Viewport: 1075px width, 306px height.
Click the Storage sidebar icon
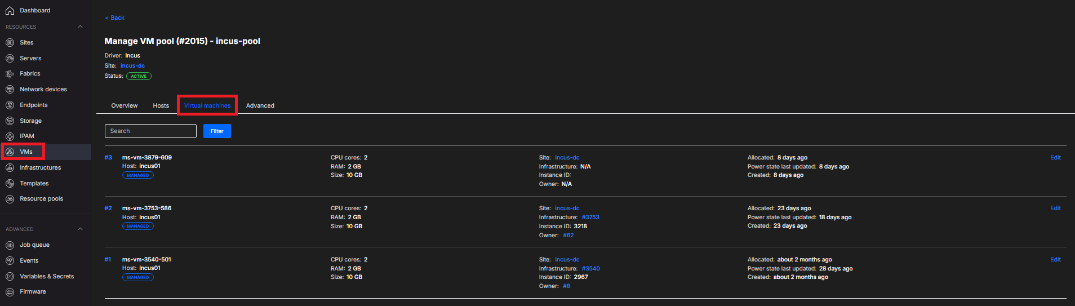tap(10, 121)
